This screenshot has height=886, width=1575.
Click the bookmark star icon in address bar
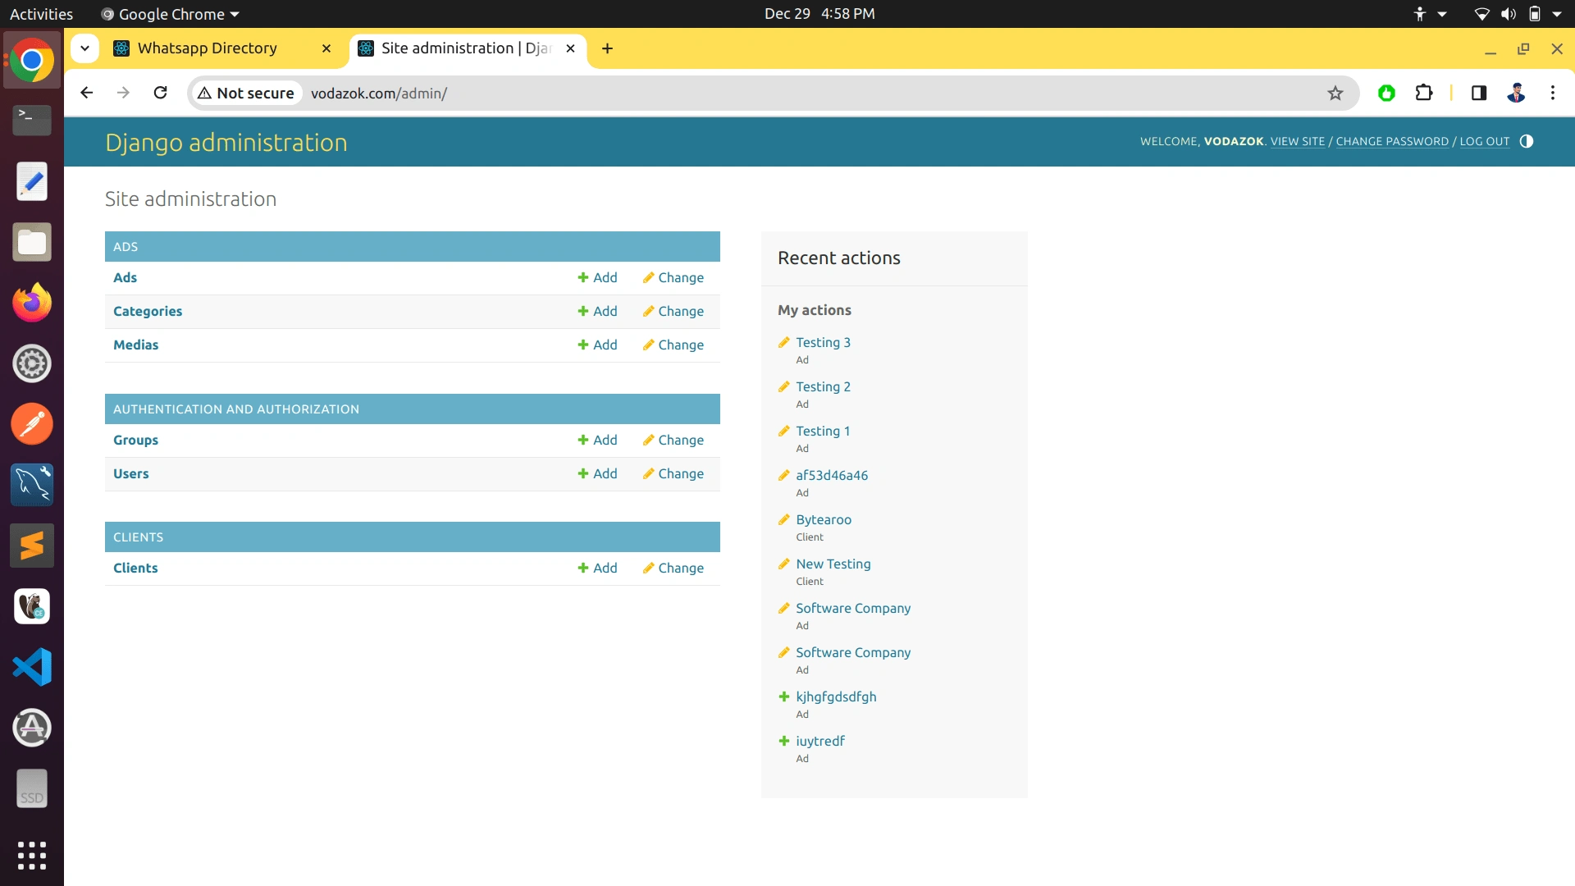(1334, 92)
